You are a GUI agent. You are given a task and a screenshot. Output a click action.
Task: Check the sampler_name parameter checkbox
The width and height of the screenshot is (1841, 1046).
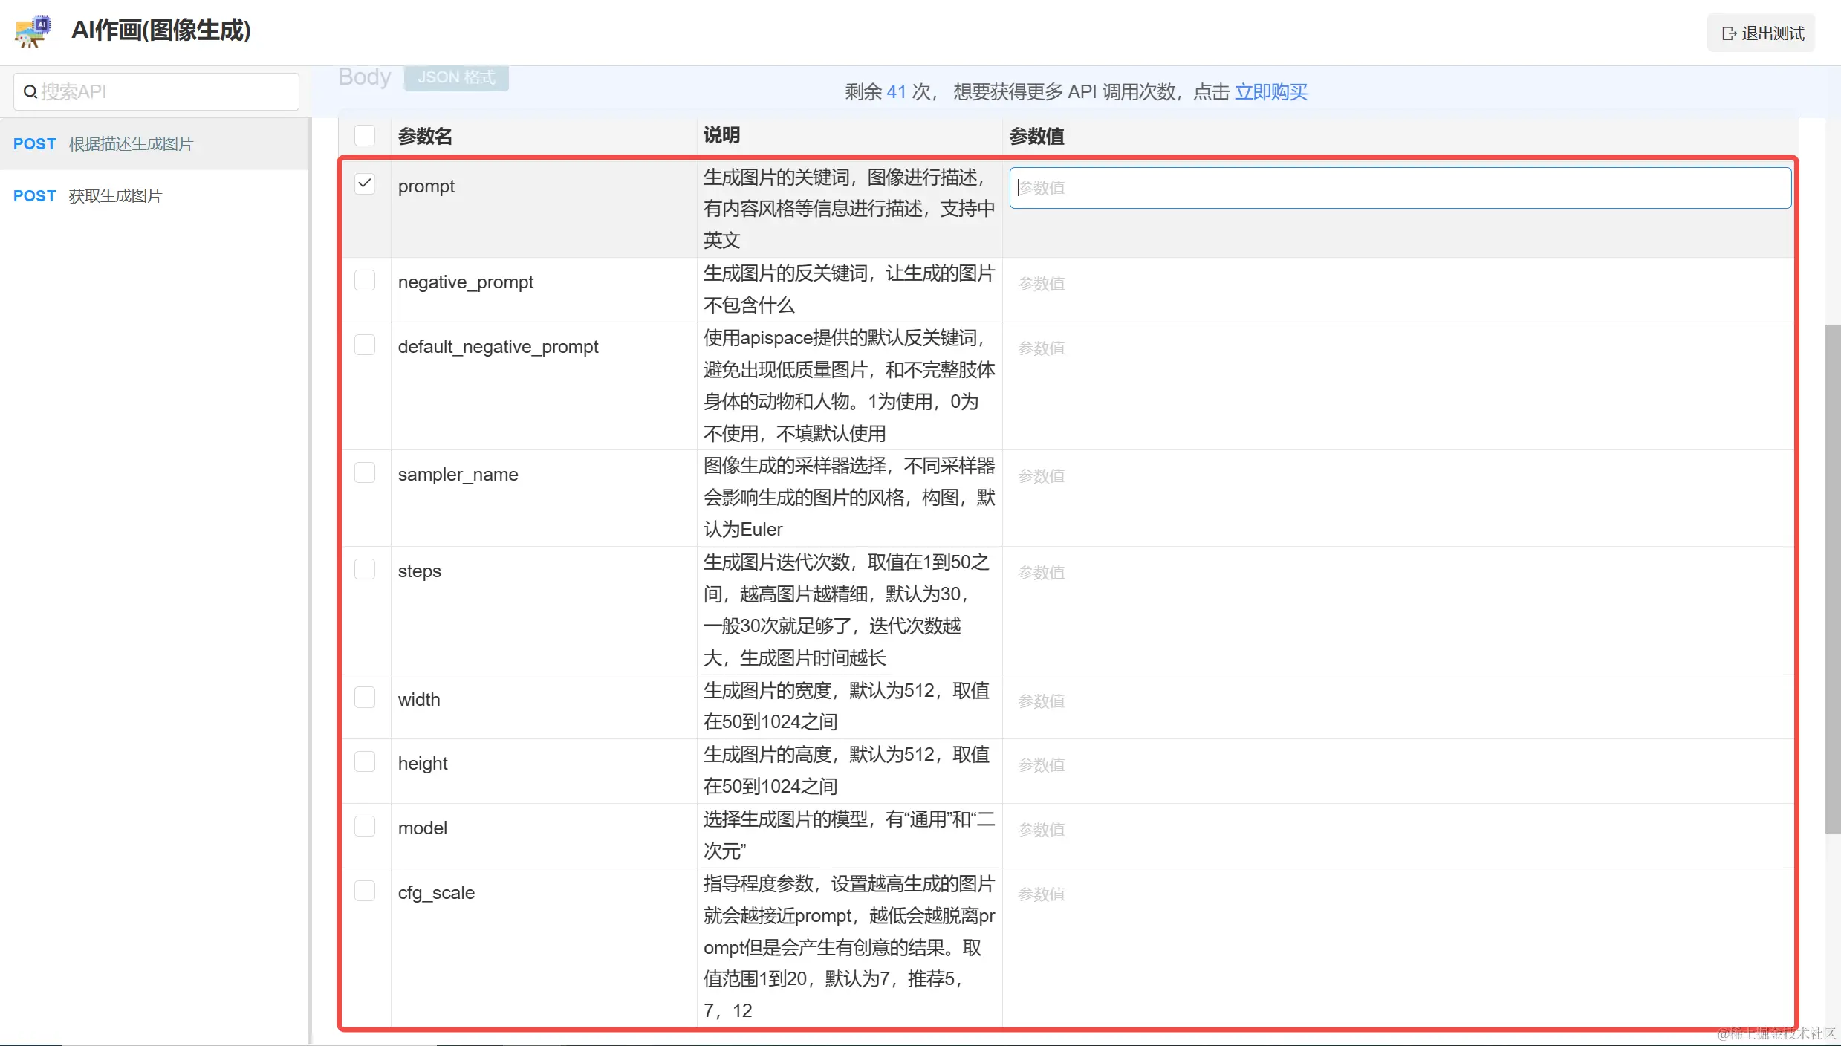364,472
